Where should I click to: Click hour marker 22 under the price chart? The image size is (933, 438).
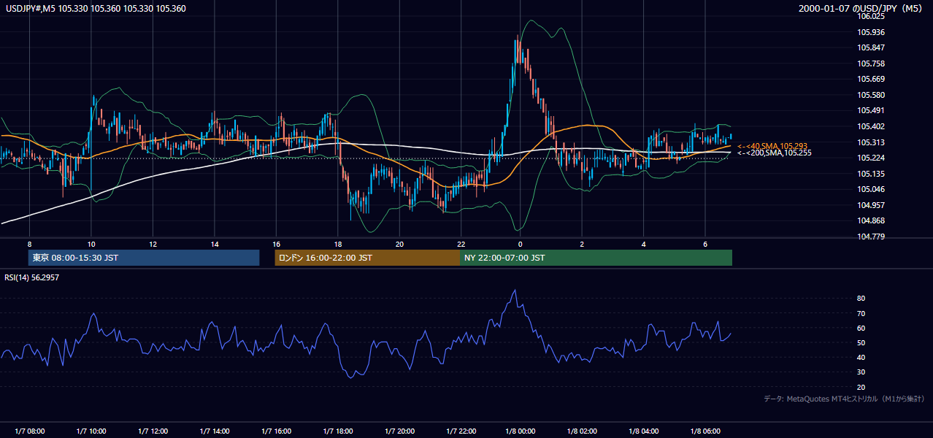click(461, 244)
